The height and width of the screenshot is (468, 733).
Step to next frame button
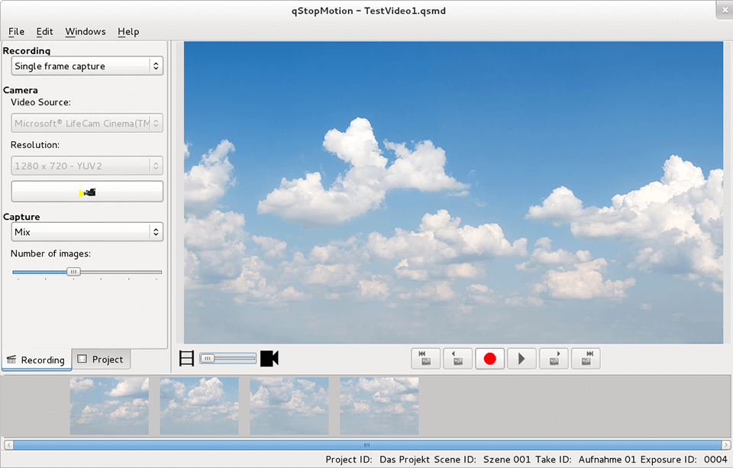554,359
